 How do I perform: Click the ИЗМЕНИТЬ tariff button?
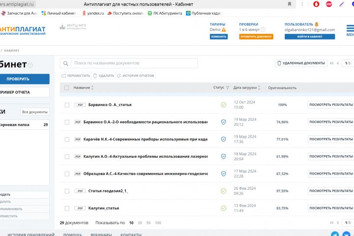219,36
